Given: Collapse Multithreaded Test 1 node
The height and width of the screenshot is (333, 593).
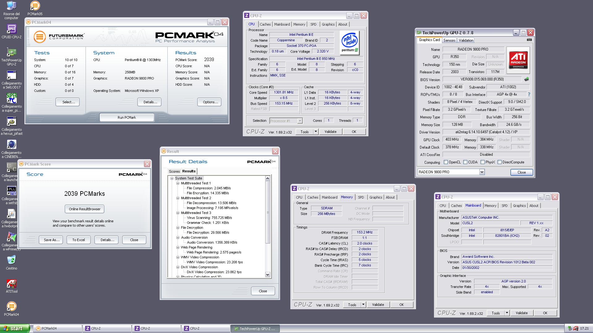Looking at the screenshot, I should pyautogui.click(x=178, y=183).
